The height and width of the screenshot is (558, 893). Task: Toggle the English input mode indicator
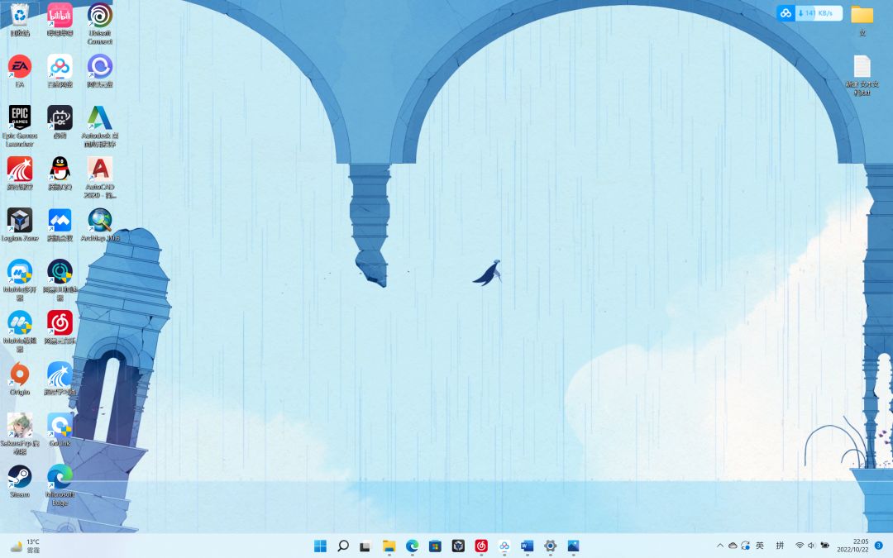click(x=760, y=546)
